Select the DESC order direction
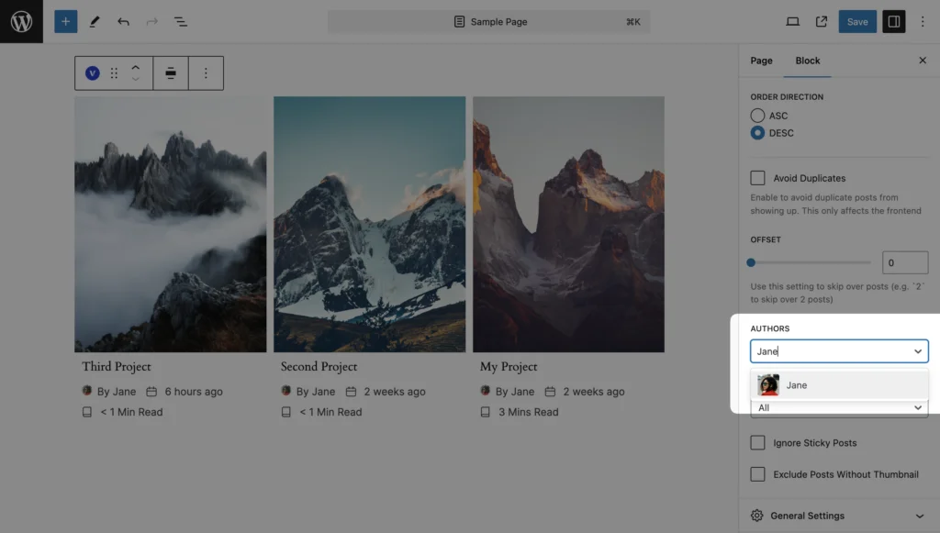The width and height of the screenshot is (940, 533). coord(757,132)
